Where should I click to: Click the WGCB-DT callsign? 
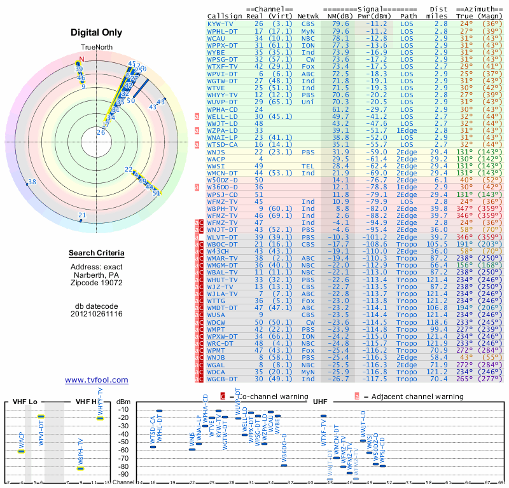click(x=222, y=379)
